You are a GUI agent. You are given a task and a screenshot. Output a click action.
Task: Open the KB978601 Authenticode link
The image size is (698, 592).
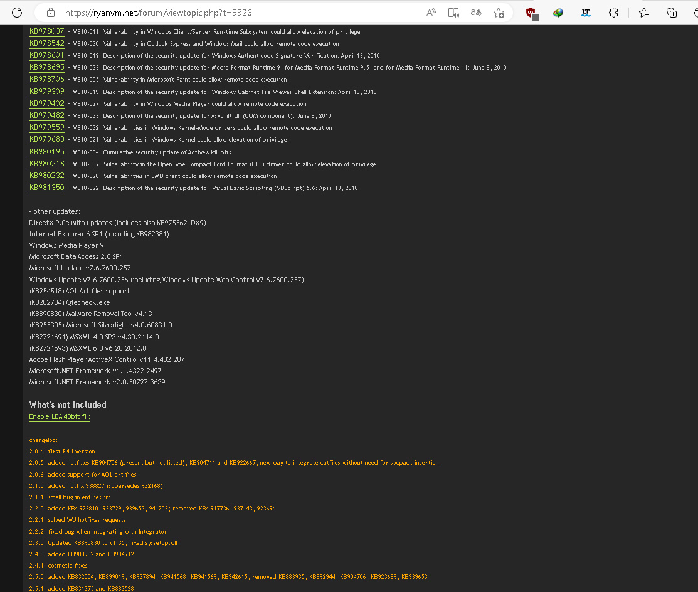pos(47,55)
